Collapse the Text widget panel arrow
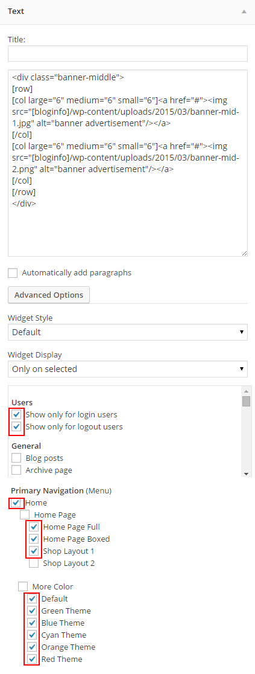This screenshot has width=255, height=674. [244, 11]
